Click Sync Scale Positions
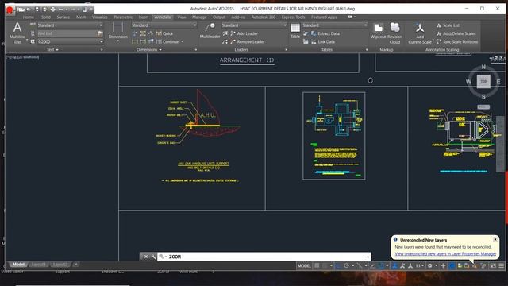 (x=457, y=42)
